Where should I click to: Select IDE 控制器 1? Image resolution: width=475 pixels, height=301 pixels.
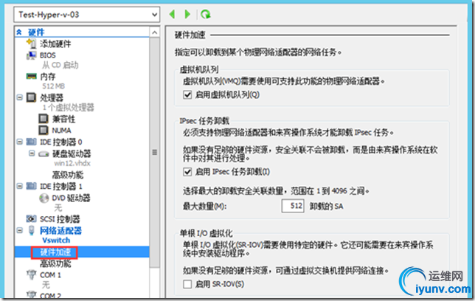(61, 186)
